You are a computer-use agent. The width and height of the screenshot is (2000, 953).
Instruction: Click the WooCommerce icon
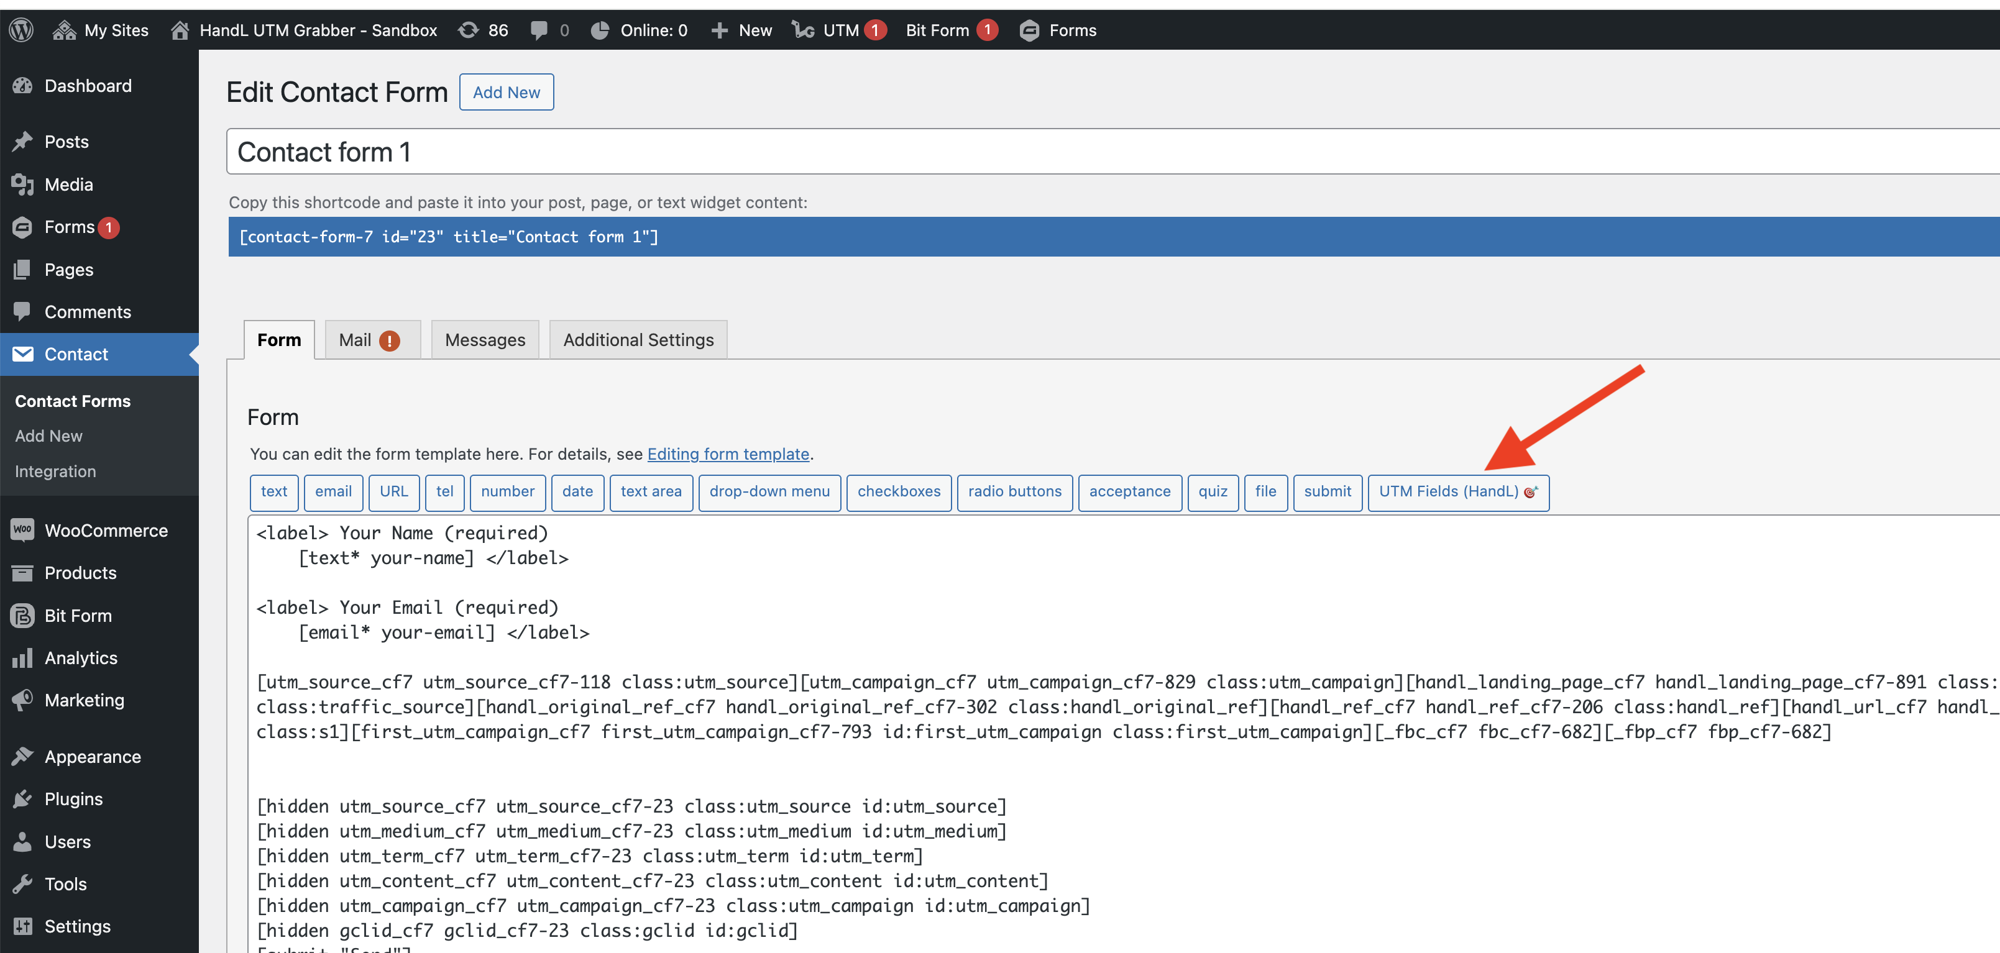[22, 530]
